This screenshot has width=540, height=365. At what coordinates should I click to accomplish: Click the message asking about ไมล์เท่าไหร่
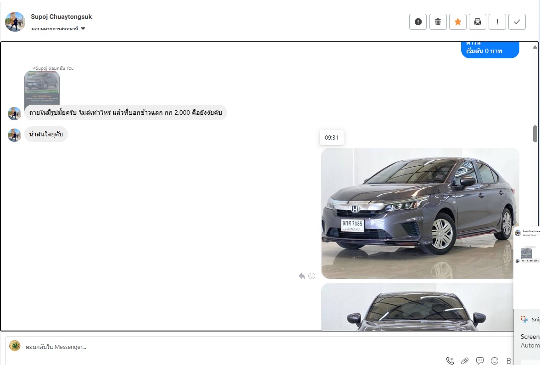[126, 112]
